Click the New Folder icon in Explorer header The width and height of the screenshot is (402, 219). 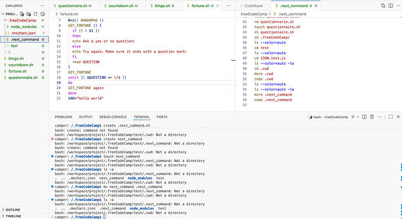[29, 14]
